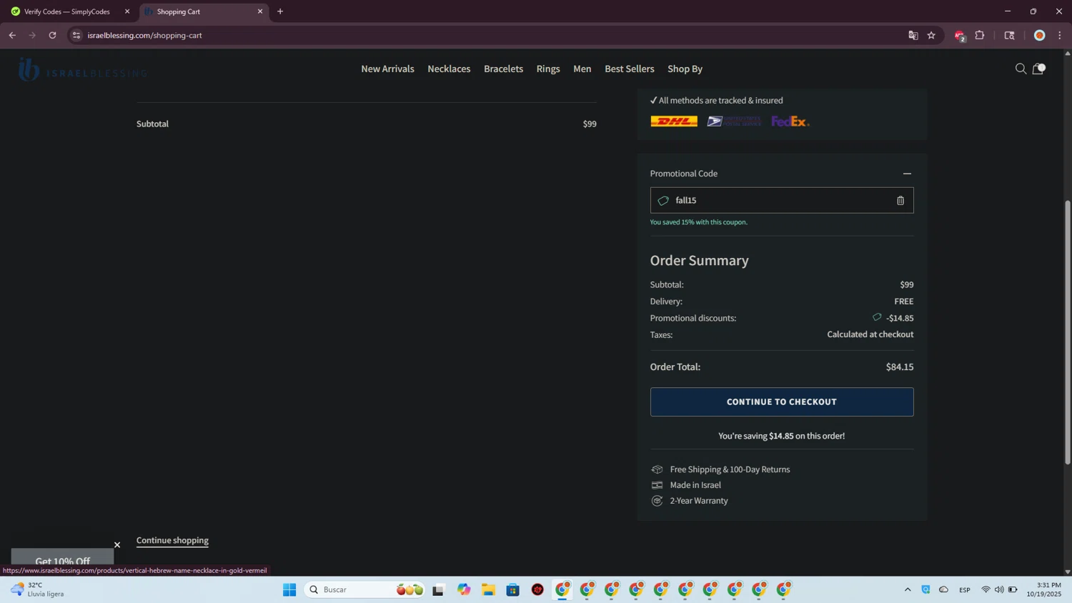Click the 'Made in Israel' text

(695, 485)
